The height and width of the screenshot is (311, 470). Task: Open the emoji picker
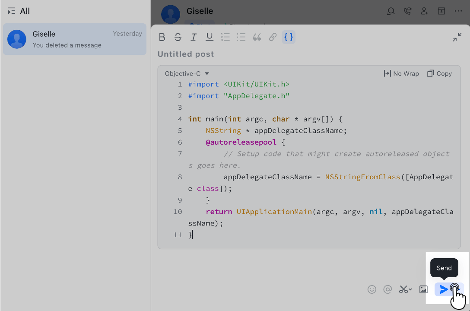(x=372, y=289)
